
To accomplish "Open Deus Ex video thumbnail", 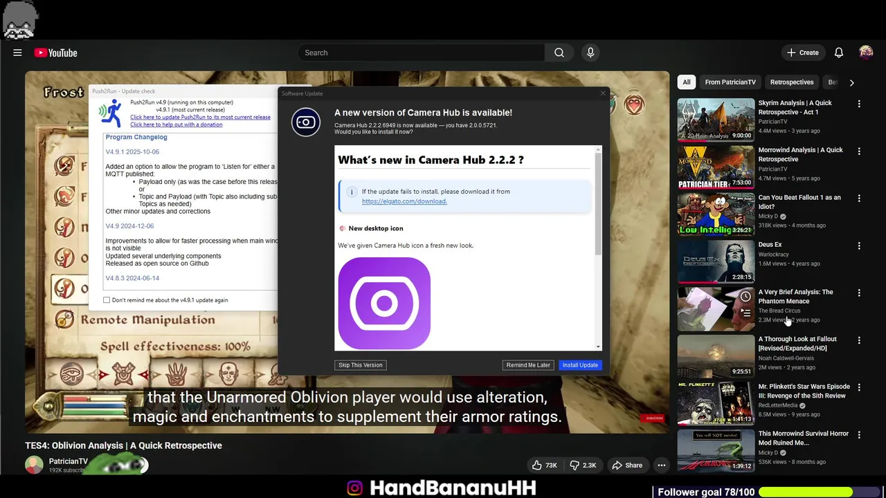I will coord(716,261).
